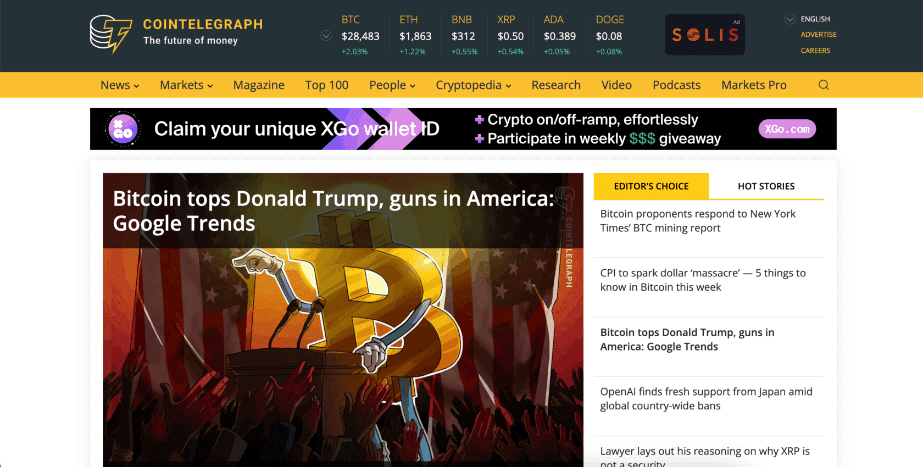Image resolution: width=923 pixels, height=467 pixels.
Task: Open BNB price ticker $312
Action: [464, 36]
